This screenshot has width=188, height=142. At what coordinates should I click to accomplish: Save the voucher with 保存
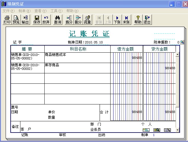click(37, 20)
